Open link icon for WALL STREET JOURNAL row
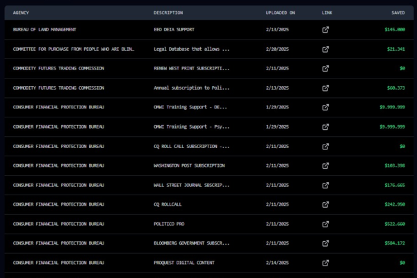 pyautogui.click(x=325, y=185)
